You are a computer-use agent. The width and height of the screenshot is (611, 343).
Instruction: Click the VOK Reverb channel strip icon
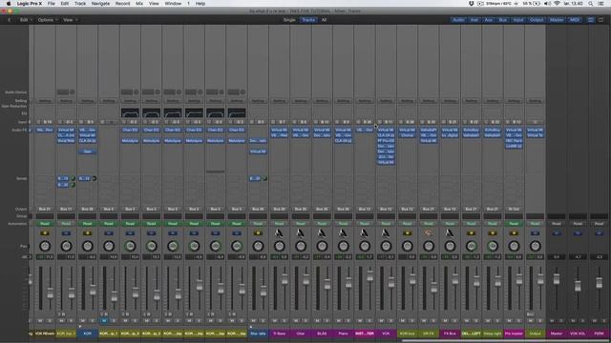point(45,233)
